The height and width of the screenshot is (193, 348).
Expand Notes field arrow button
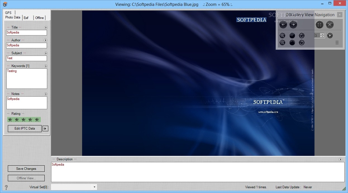pos(46,94)
